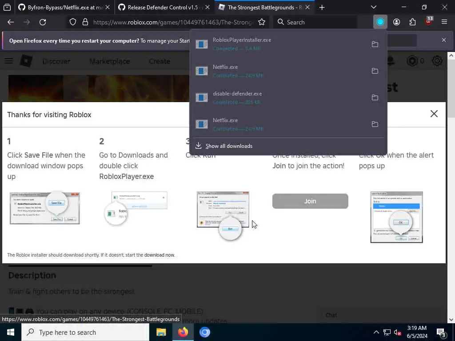Click the gray Join button
455x341 pixels.
[310, 201]
